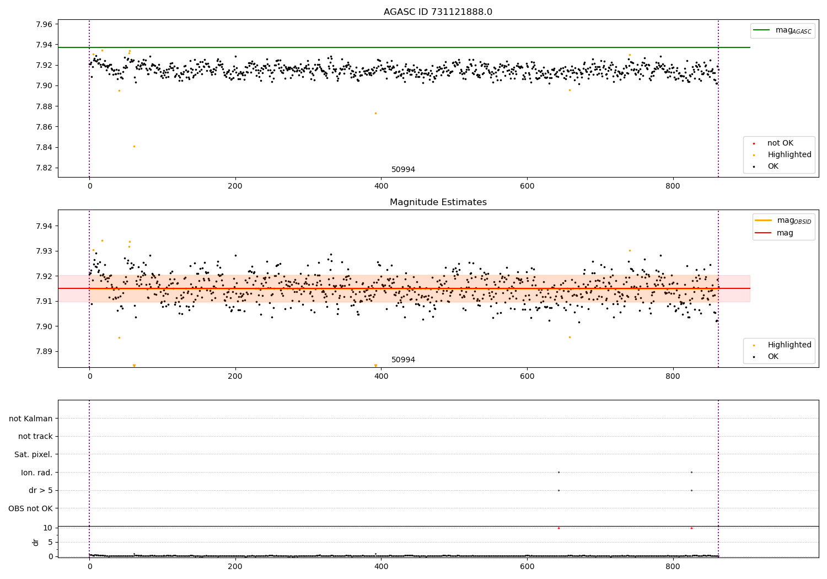The width and height of the screenshot is (827, 579).
Task: Click the lowest orange outlier near 7.84 in top plot
Action: tap(134, 146)
